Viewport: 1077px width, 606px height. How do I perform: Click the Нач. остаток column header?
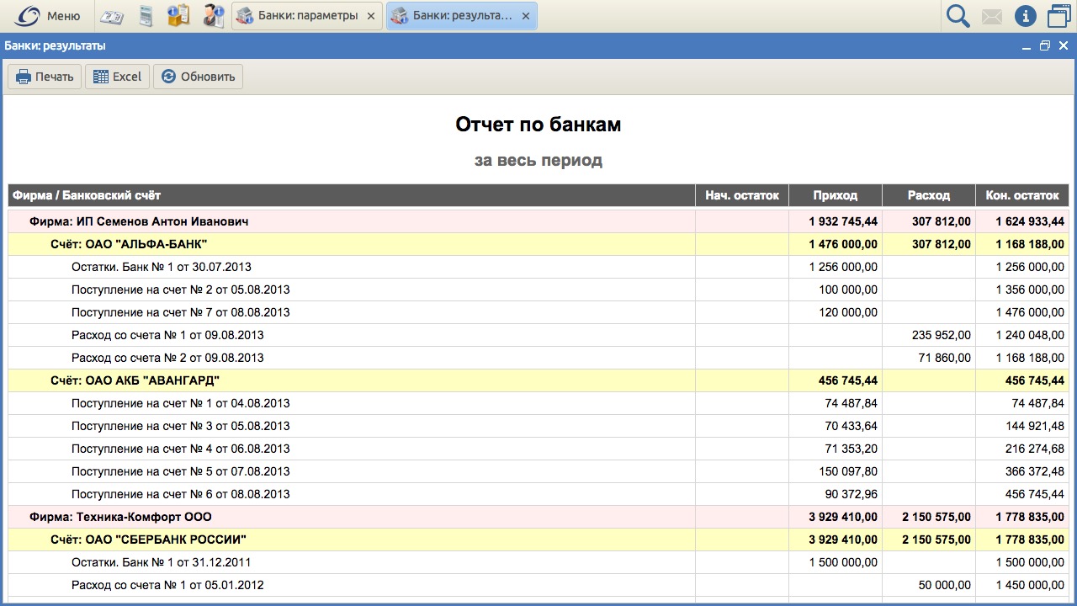742,195
